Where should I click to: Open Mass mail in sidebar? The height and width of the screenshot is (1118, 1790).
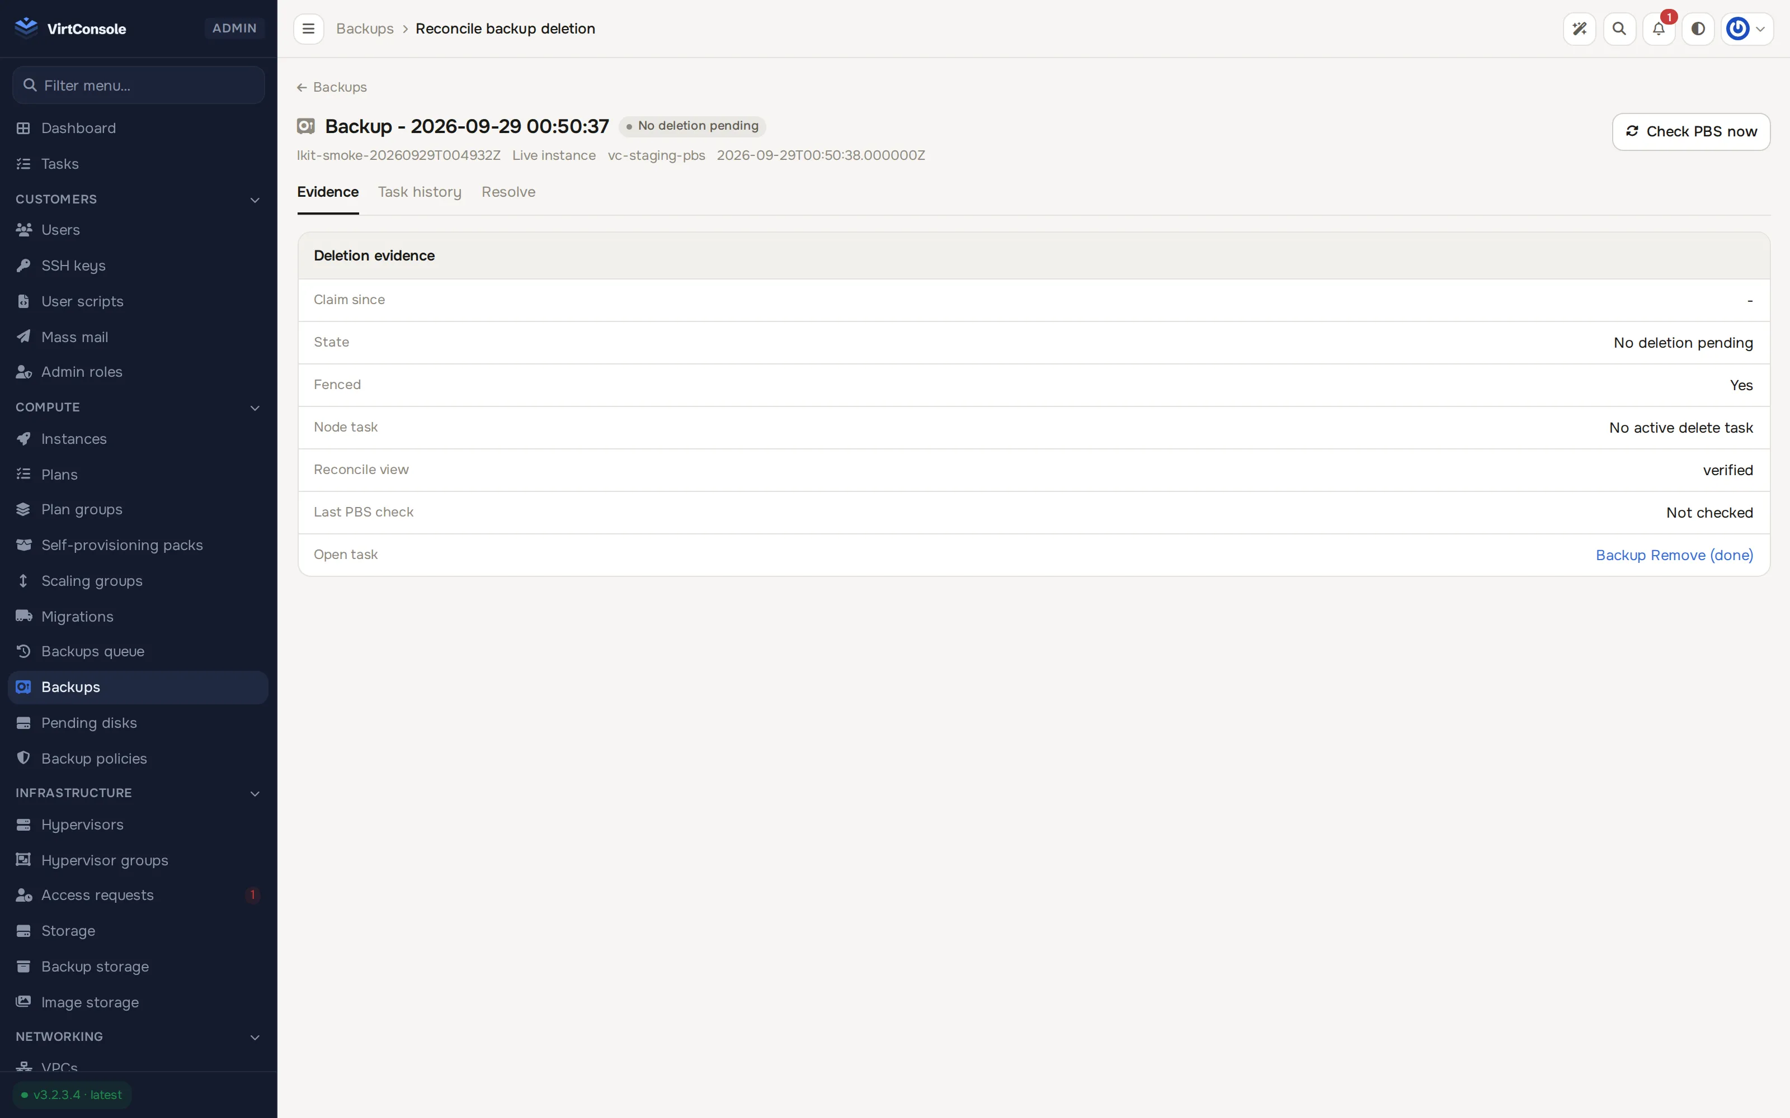pyautogui.click(x=138, y=337)
